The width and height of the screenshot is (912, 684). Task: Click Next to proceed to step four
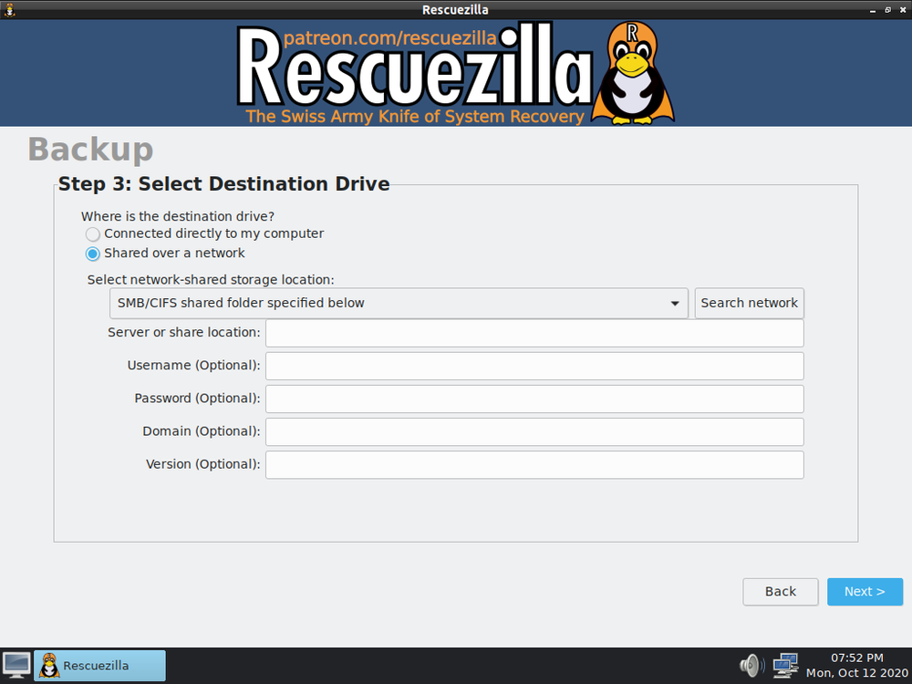pyautogui.click(x=865, y=591)
